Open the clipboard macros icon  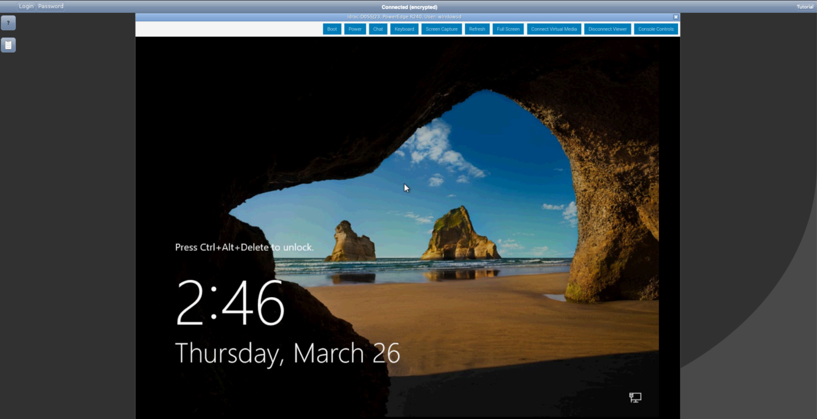pyautogui.click(x=8, y=44)
